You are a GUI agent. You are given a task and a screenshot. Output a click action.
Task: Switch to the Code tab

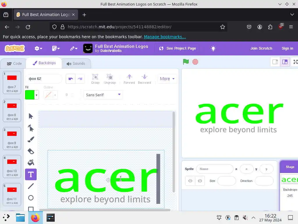[x=14, y=63]
